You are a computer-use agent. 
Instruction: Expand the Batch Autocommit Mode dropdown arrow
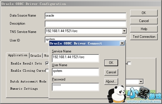[141, 82]
